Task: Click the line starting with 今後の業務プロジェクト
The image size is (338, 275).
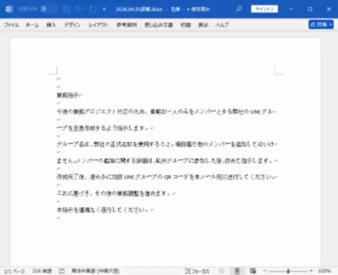Action: click(x=164, y=112)
